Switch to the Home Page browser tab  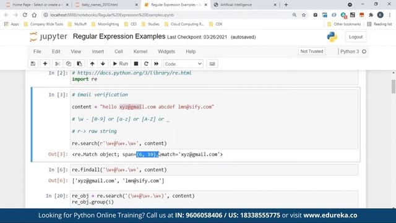coord(37,4)
